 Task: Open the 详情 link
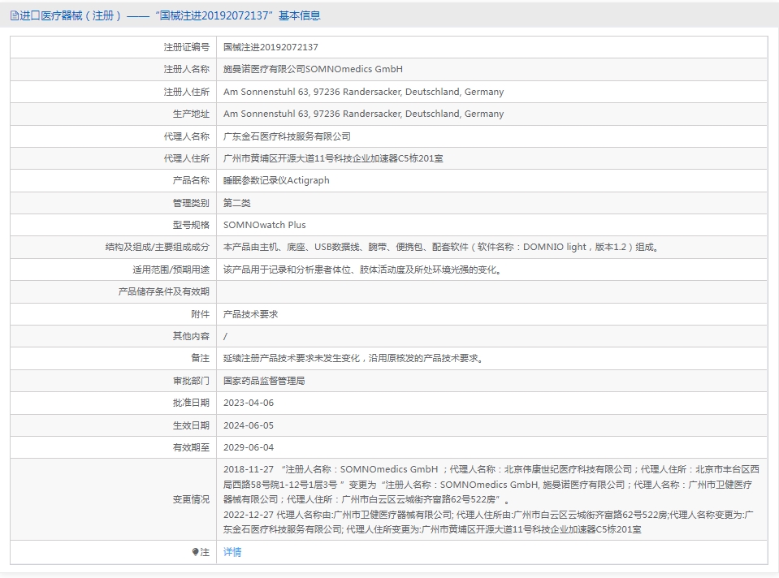pyautogui.click(x=232, y=552)
